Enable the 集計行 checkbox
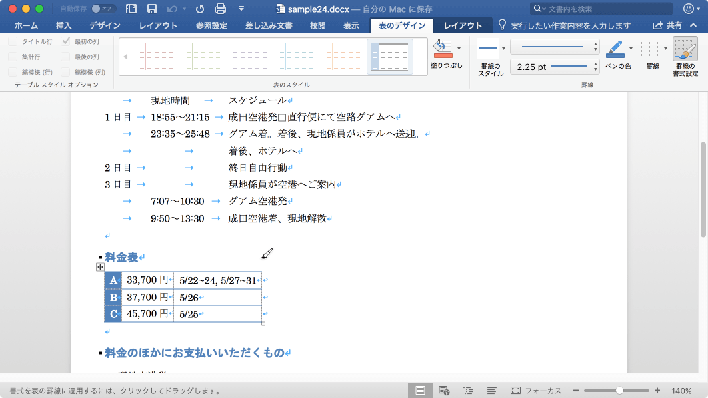 13,57
